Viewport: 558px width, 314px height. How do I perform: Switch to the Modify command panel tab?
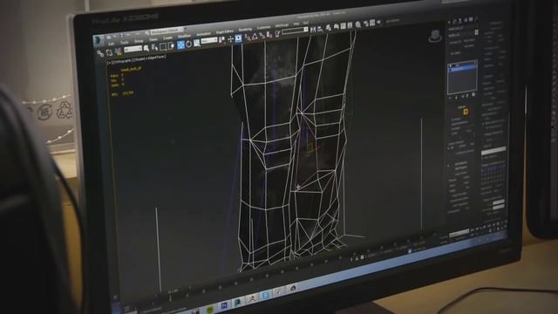pos(454,21)
